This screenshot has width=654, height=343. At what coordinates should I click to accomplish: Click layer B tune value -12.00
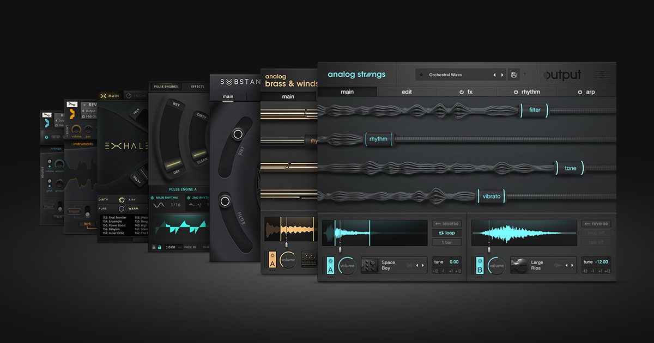tap(602, 262)
